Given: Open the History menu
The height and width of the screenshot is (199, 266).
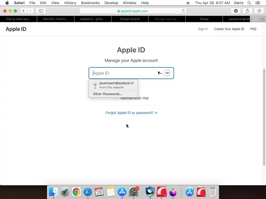Looking at the screenshot, I should point(70,3).
